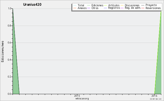The image size is (164, 101).
Task: Click the 0.2 y-axis value
Action: (10, 77)
